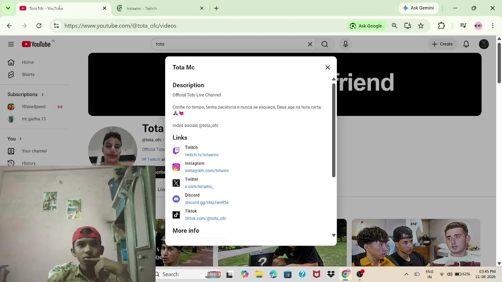Viewport: 502px width, 282px height.
Task: Open the YouTube Create button
Action: 442,44
